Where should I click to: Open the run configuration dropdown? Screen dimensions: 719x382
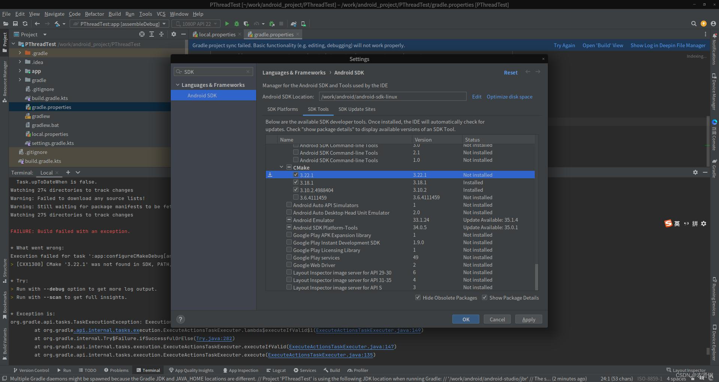pyautogui.click(x=120, y=24)
